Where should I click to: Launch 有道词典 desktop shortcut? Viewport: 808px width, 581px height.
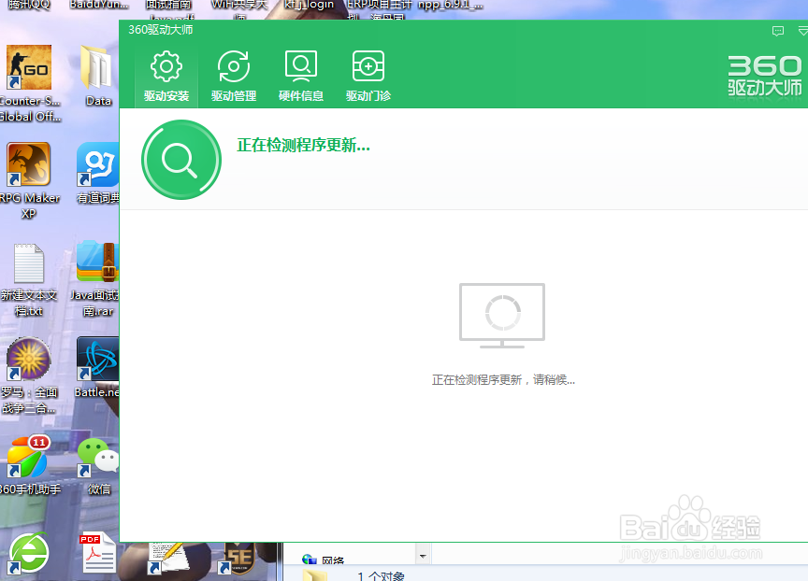point(98,173)
